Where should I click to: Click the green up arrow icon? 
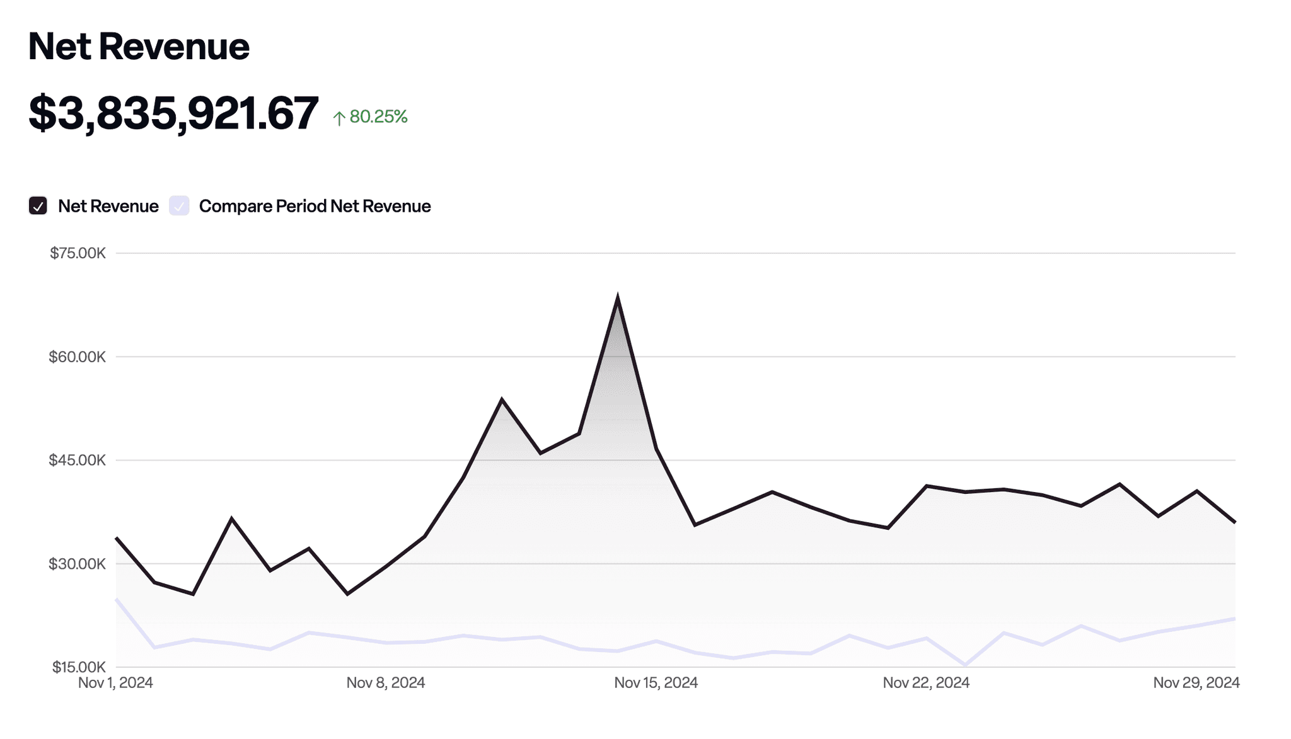339,118
